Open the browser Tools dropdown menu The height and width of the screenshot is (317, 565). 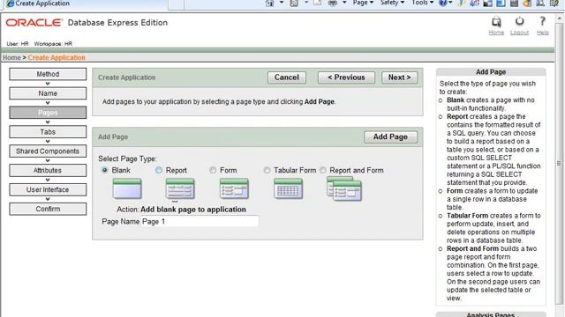[422, 3]
